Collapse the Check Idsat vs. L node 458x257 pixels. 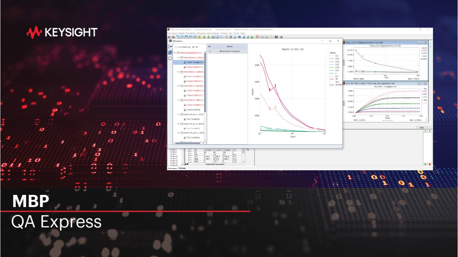178,57
